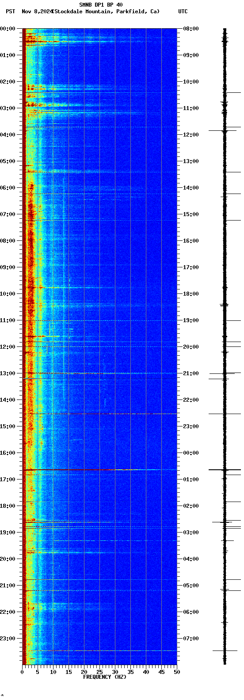Click the 23:00 PST time label
This screenshot has height=700, width=244.
point(8,639)
